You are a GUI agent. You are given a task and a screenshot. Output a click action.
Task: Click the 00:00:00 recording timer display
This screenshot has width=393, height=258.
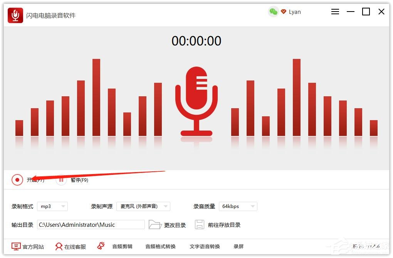coord(196,41)
